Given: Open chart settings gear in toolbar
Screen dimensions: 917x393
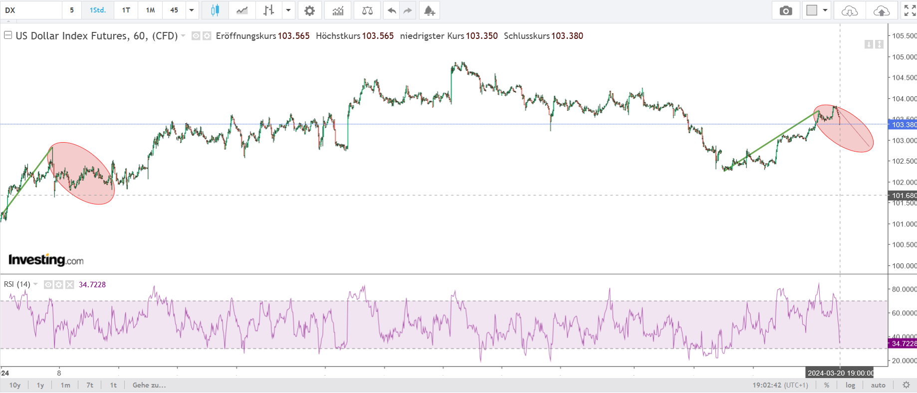Looking at the screenshot, I should [x=310, y=10].
